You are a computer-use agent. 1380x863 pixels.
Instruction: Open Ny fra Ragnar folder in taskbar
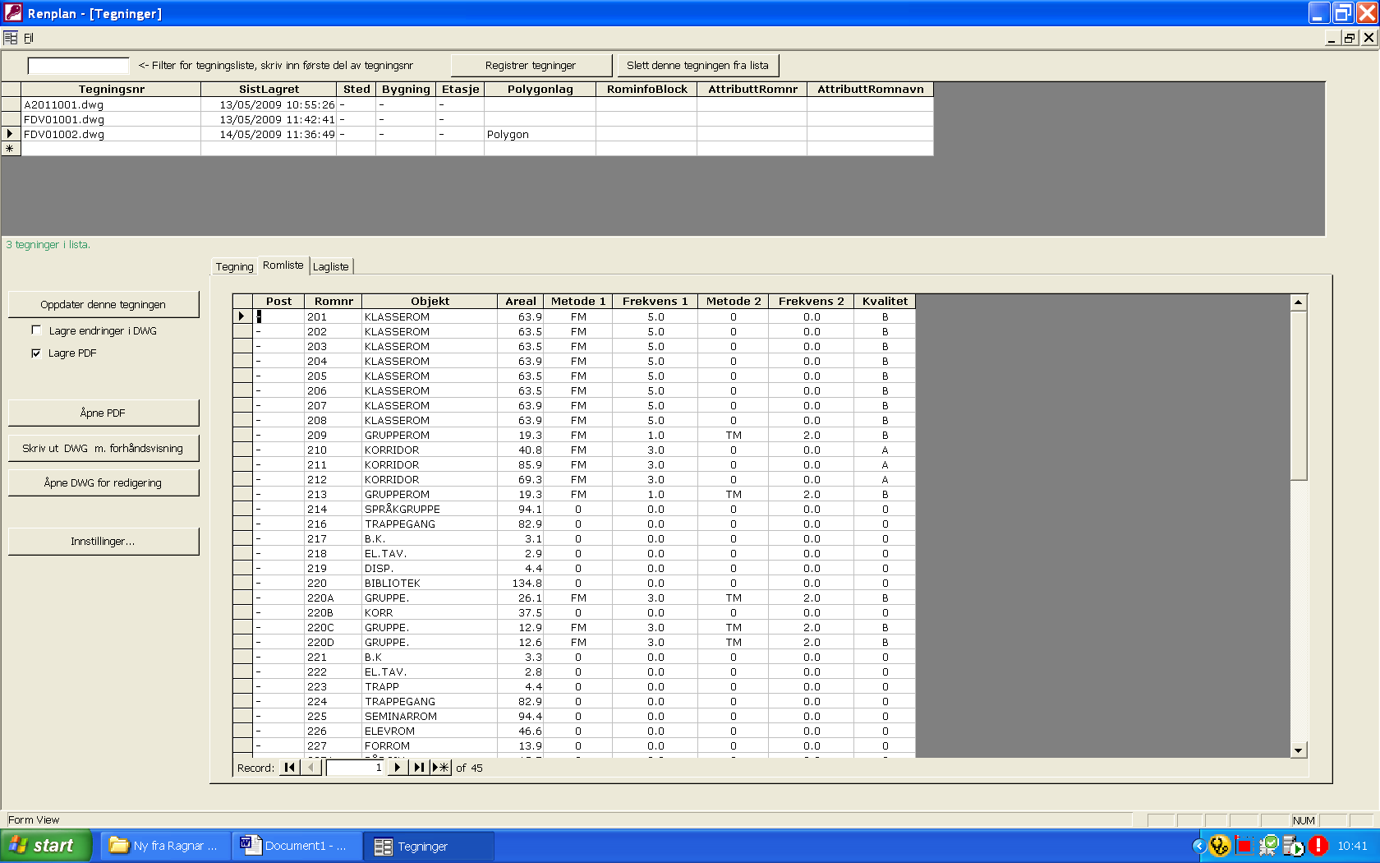pyautogui.click(x=166, y=846)
